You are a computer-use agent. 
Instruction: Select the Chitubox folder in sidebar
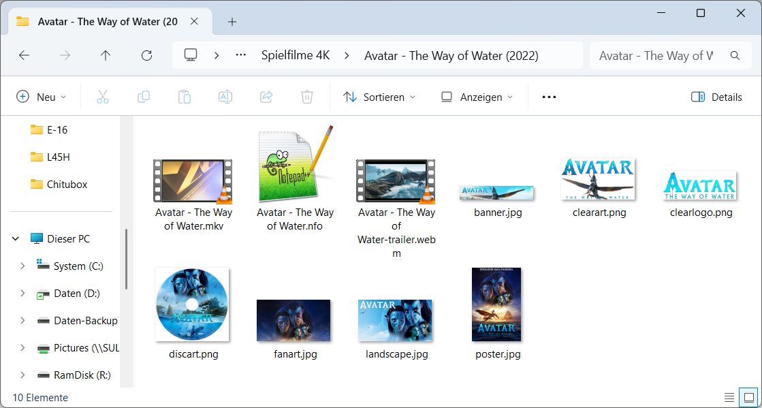pyautogui.click(x=59, y=185)
